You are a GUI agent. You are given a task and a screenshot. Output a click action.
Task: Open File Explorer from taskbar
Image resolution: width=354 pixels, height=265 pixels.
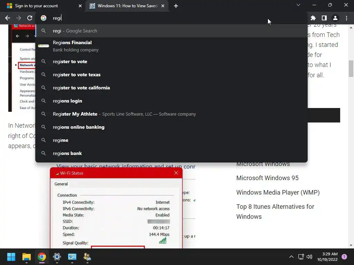click(26, 257)
